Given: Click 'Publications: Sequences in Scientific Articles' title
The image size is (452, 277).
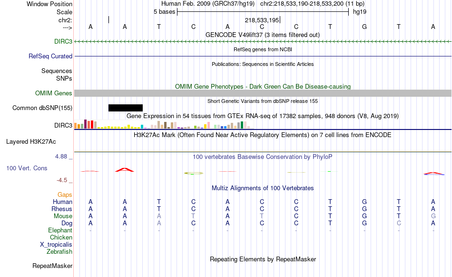Looking at the screenshot, I should 263,64.
